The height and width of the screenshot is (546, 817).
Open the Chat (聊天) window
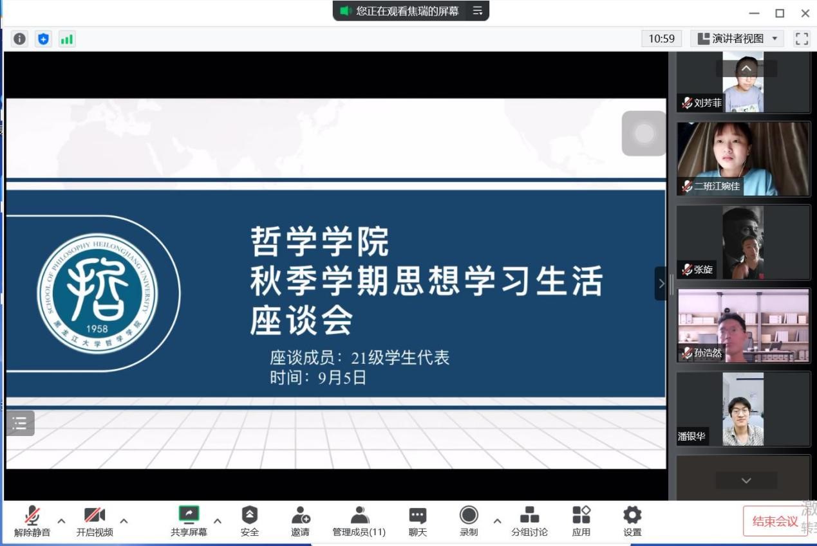tap(418, 522)
